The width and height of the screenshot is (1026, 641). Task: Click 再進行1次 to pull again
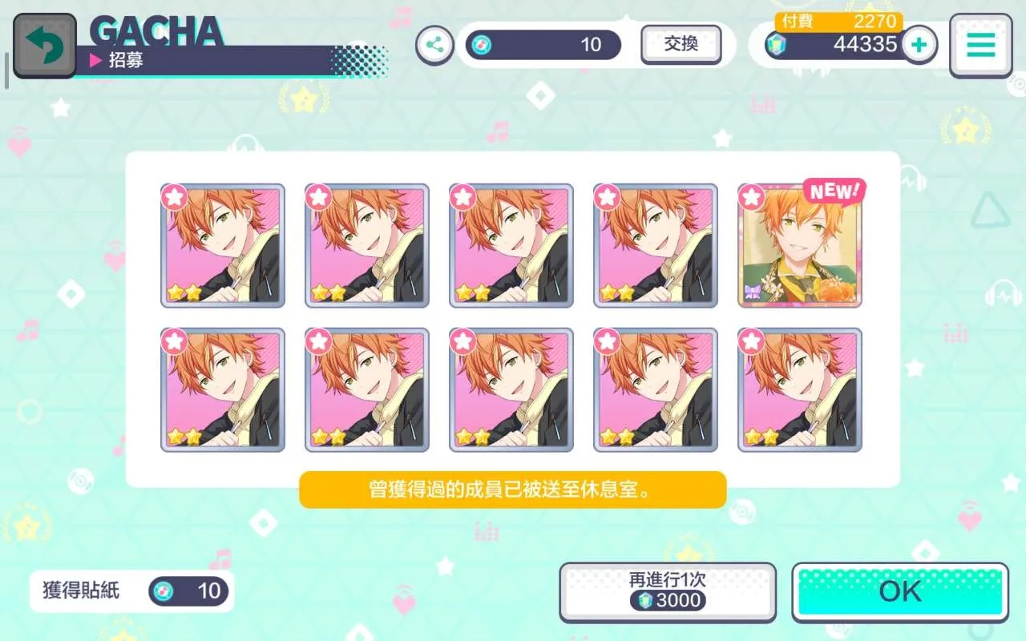[668, 591]
